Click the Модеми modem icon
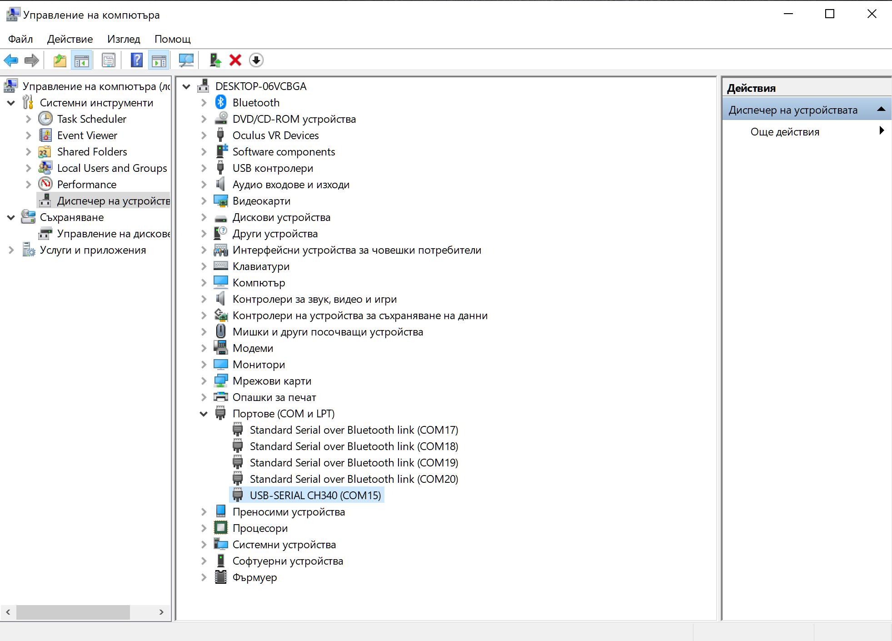Viewport: 892px width, 641px height. (x=221, y=348)
